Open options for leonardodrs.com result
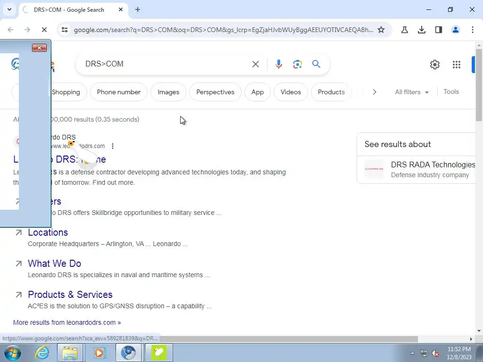This screenshot has height=362, width=483. pyautogui.click(x=113, y=146)
